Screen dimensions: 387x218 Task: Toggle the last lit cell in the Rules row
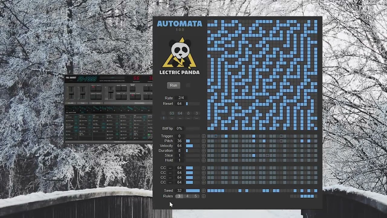click(312, 196)
